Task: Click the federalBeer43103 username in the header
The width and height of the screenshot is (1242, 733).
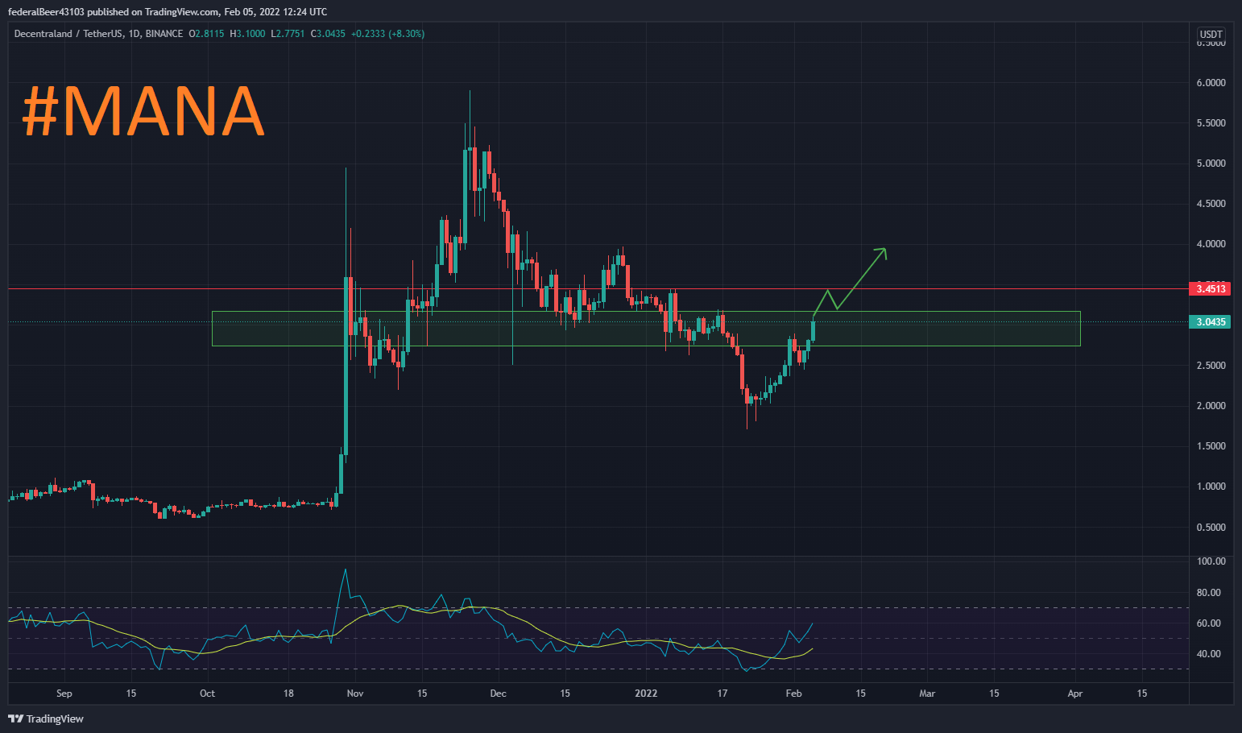Action: (x=46, y=12)
